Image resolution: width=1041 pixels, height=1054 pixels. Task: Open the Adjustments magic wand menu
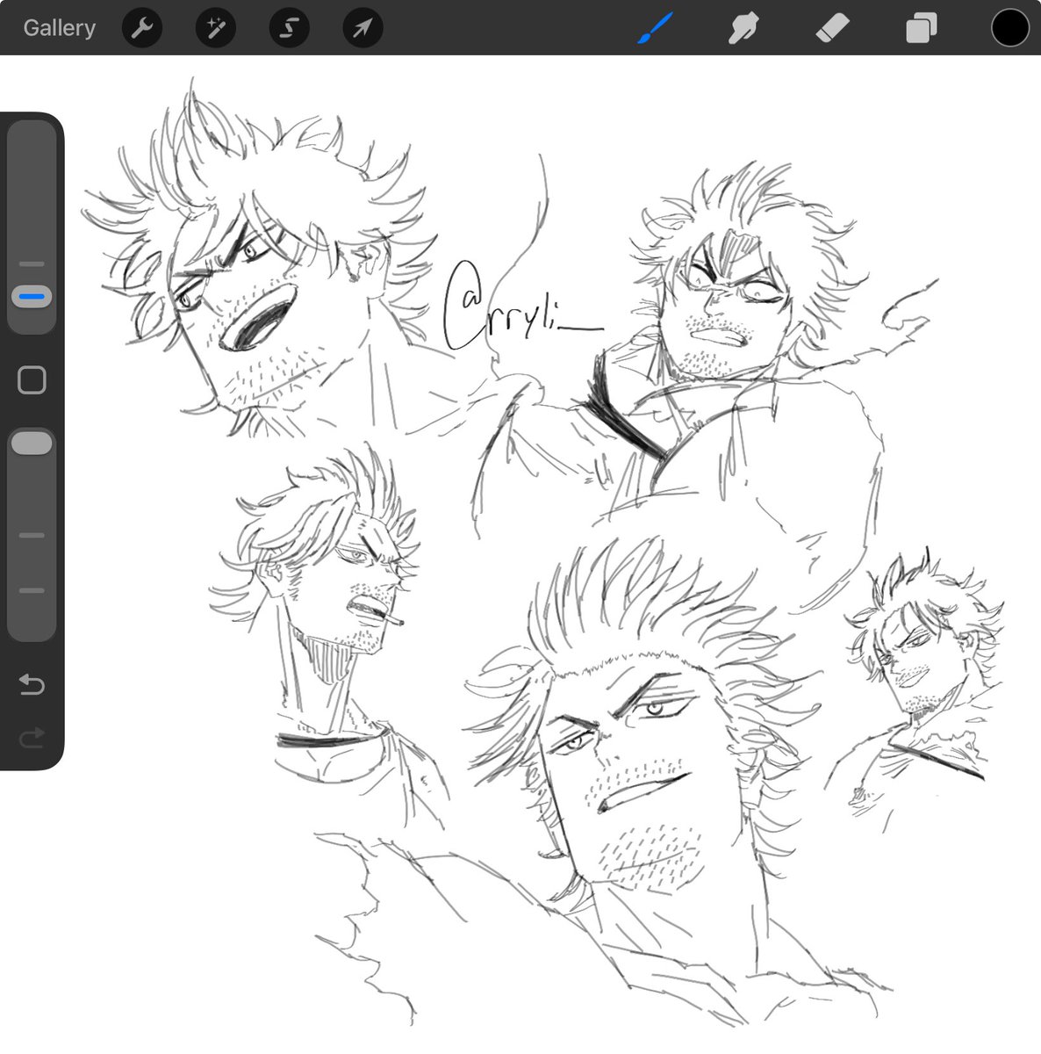pyautogui.click(x=215, y=28)
